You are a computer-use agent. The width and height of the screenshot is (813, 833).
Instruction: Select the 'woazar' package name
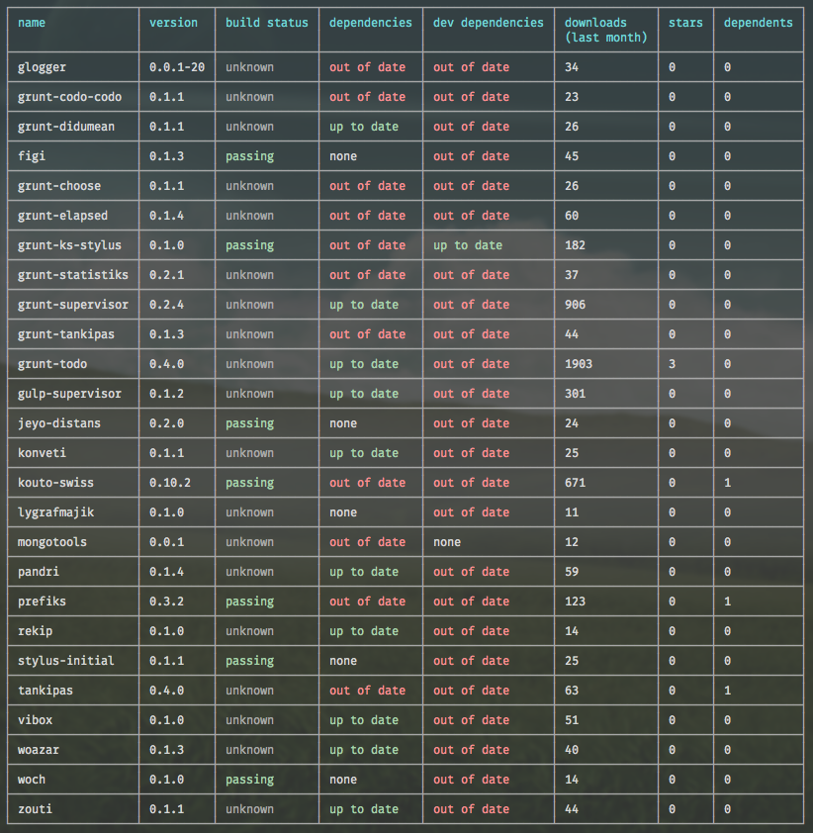point(39,750)
